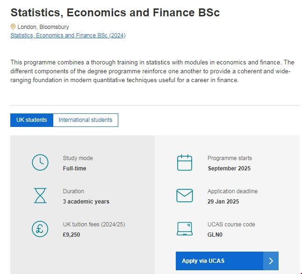Click the hourglass Duration icon
Image resolution: width=302 pixels, height=274 pixels.
click(x=40, y=196)
